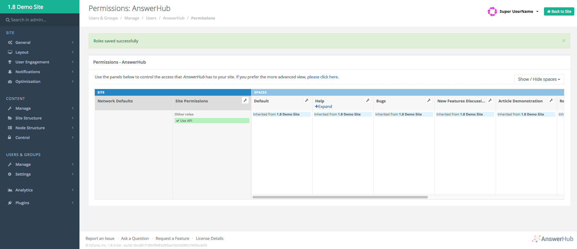The width and height of the screenshot is (577, 249).
Task: Follow the 'please click here' advanced view link
Action: click(322, 77)
